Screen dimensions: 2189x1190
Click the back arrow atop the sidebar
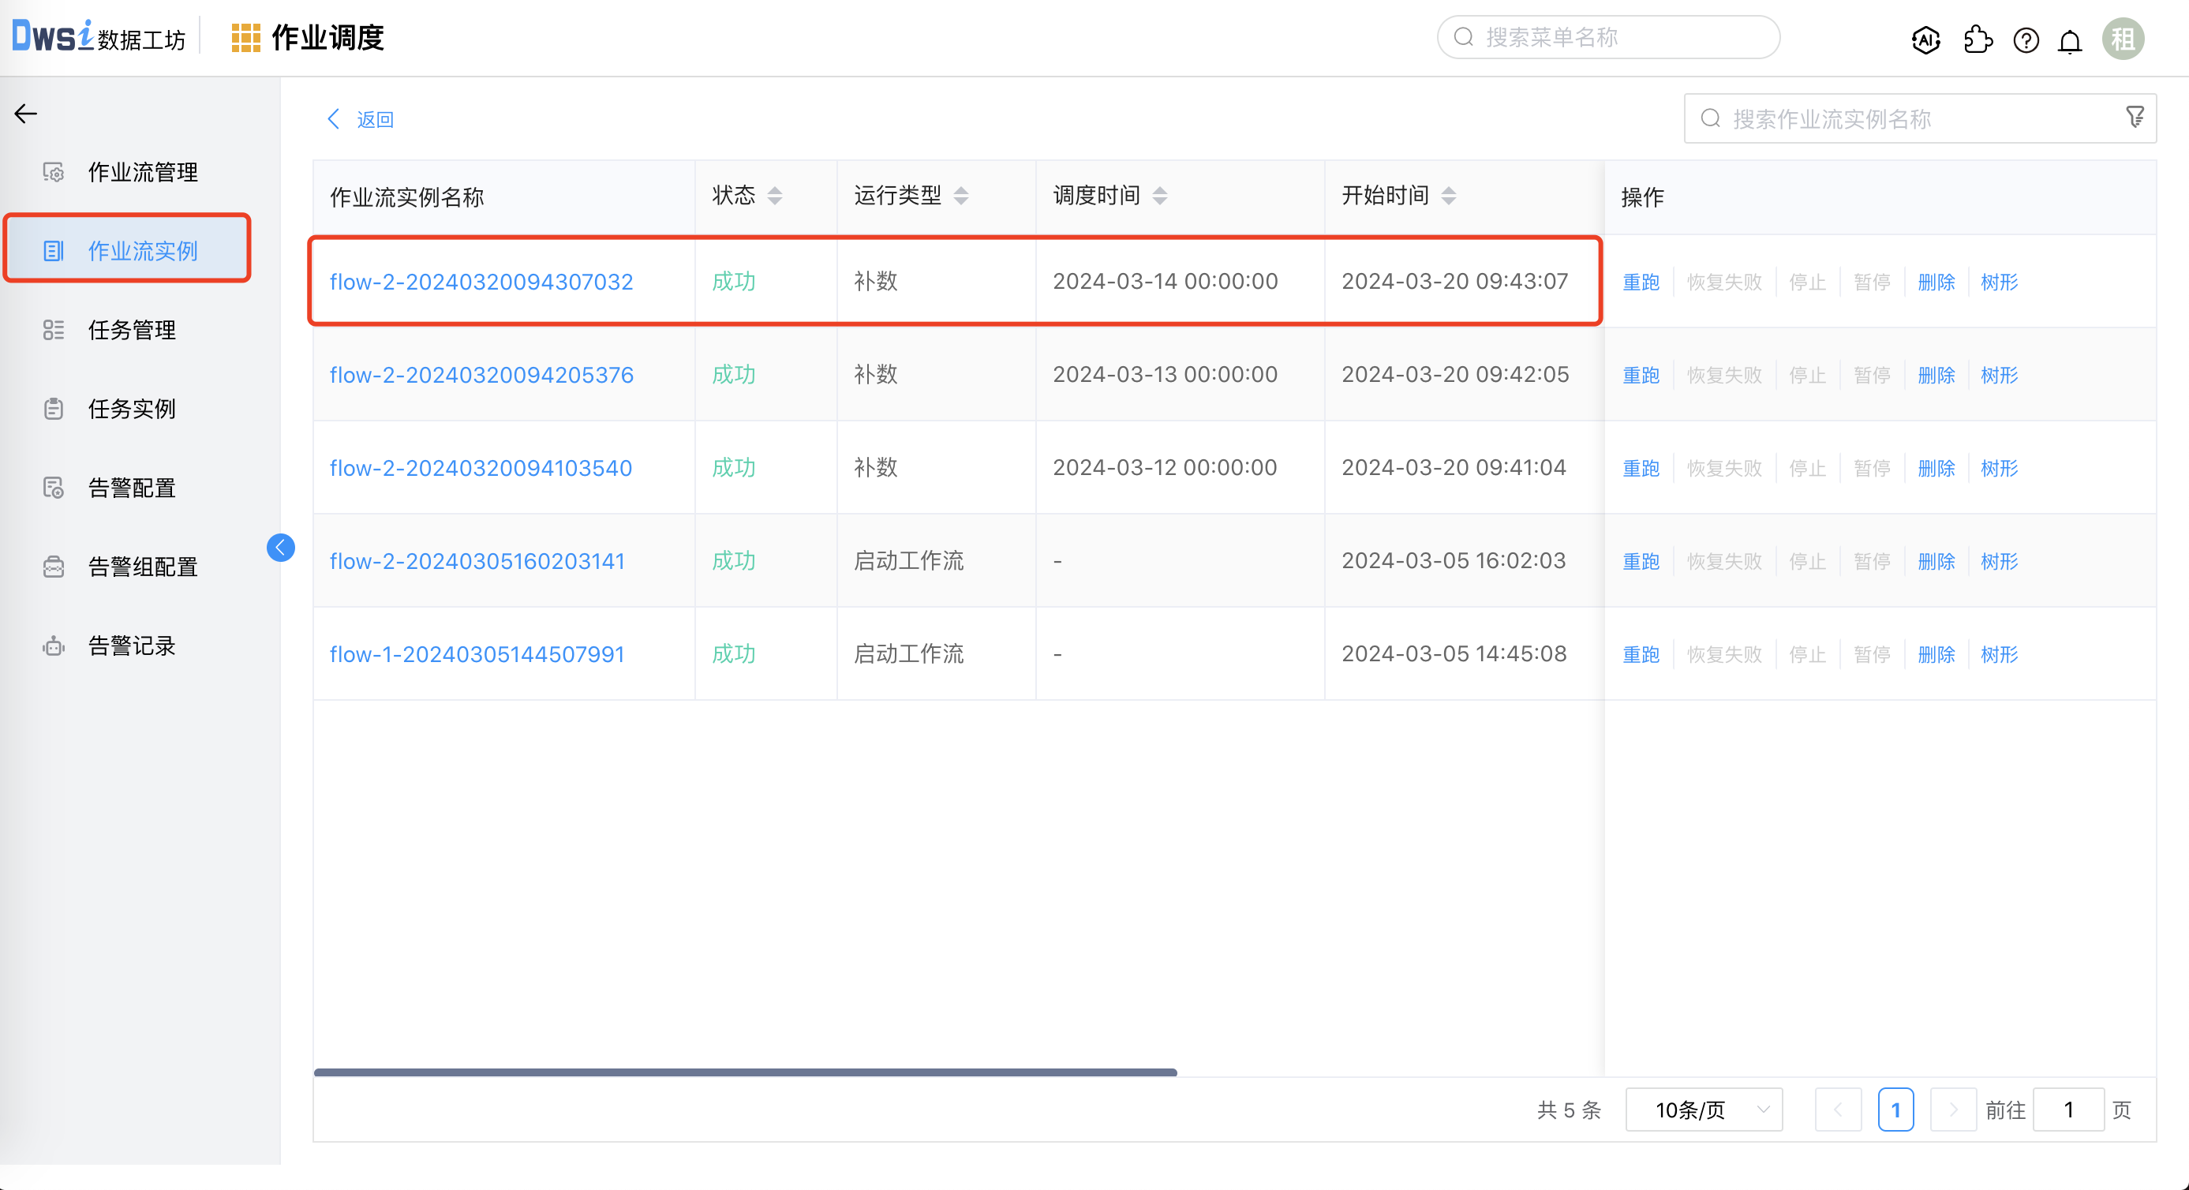pos(25,113)
